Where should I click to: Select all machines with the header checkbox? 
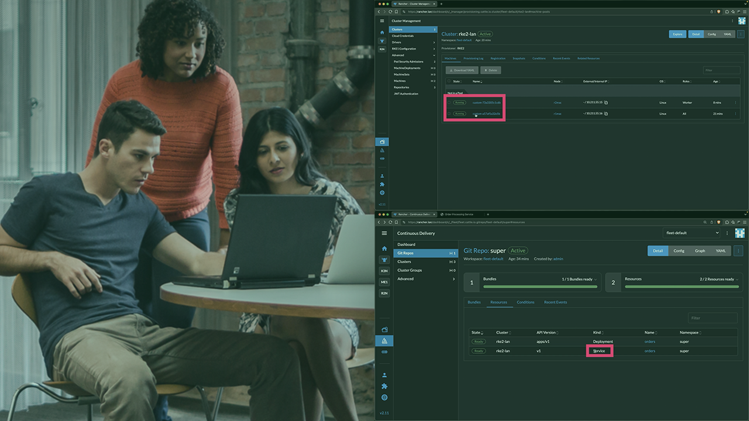[x=449, y=81]
